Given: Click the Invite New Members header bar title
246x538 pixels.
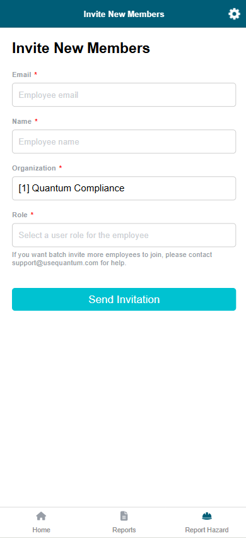Looking at the screenshot, I should [124, 14].
